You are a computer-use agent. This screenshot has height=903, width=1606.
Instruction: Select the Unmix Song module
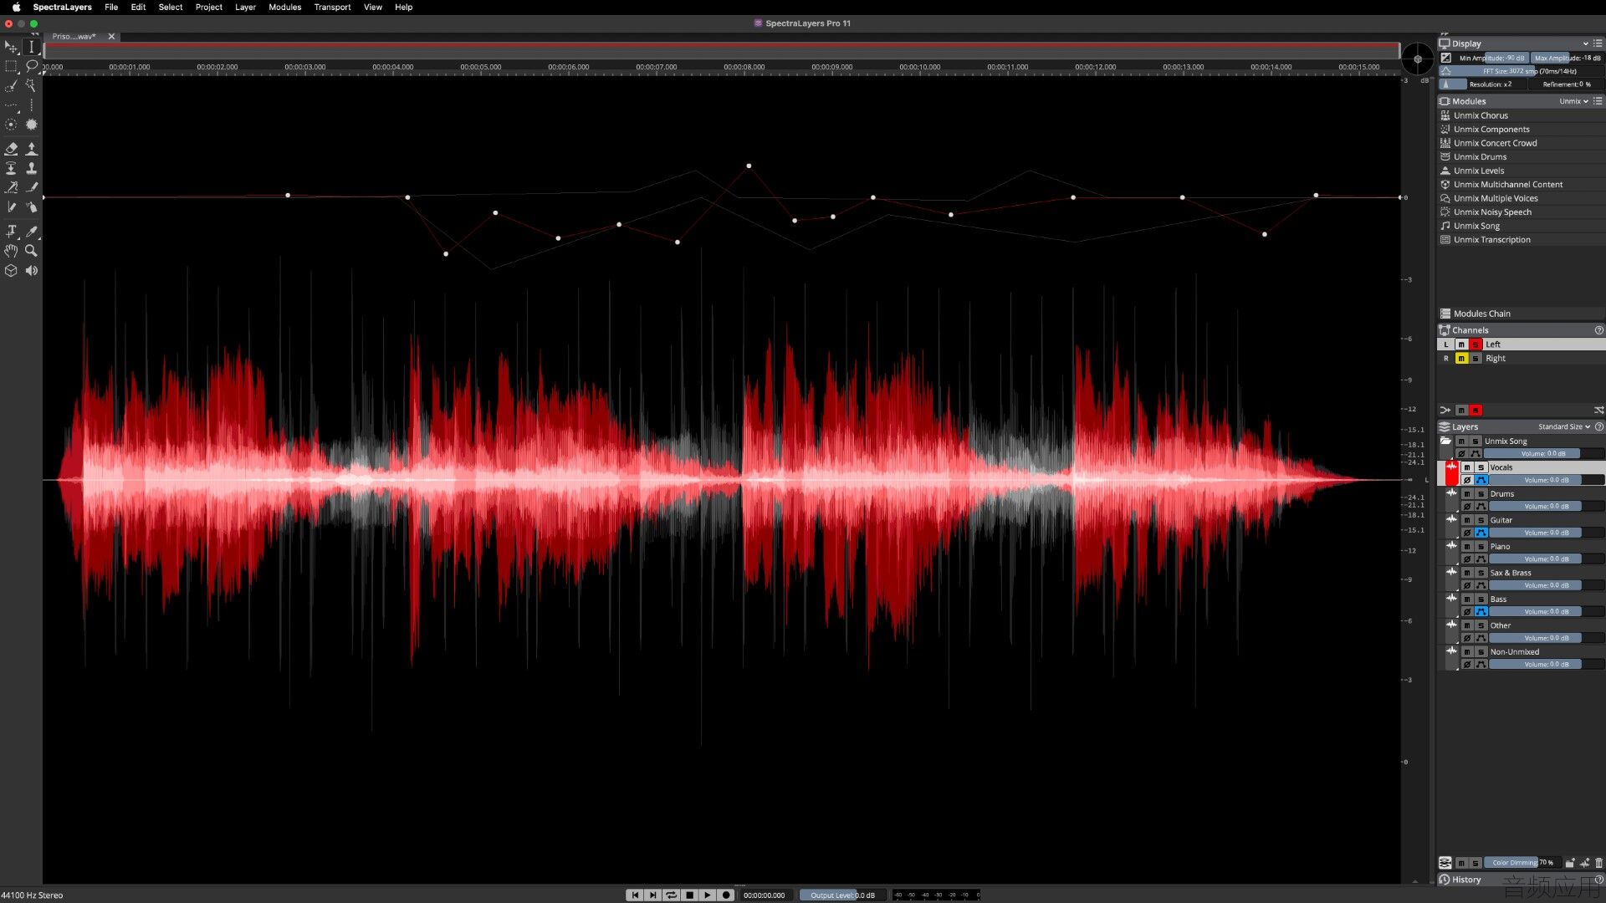(1477, 226)
